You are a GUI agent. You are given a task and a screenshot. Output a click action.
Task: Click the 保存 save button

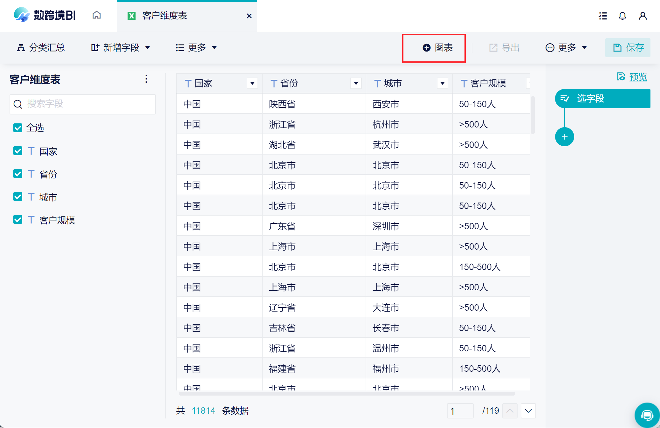(x=628, y=48)
